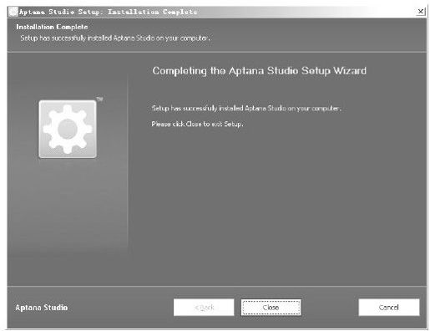Click the Cancel button
Viewport: 430px width, 331px height.
coord(389,308)
